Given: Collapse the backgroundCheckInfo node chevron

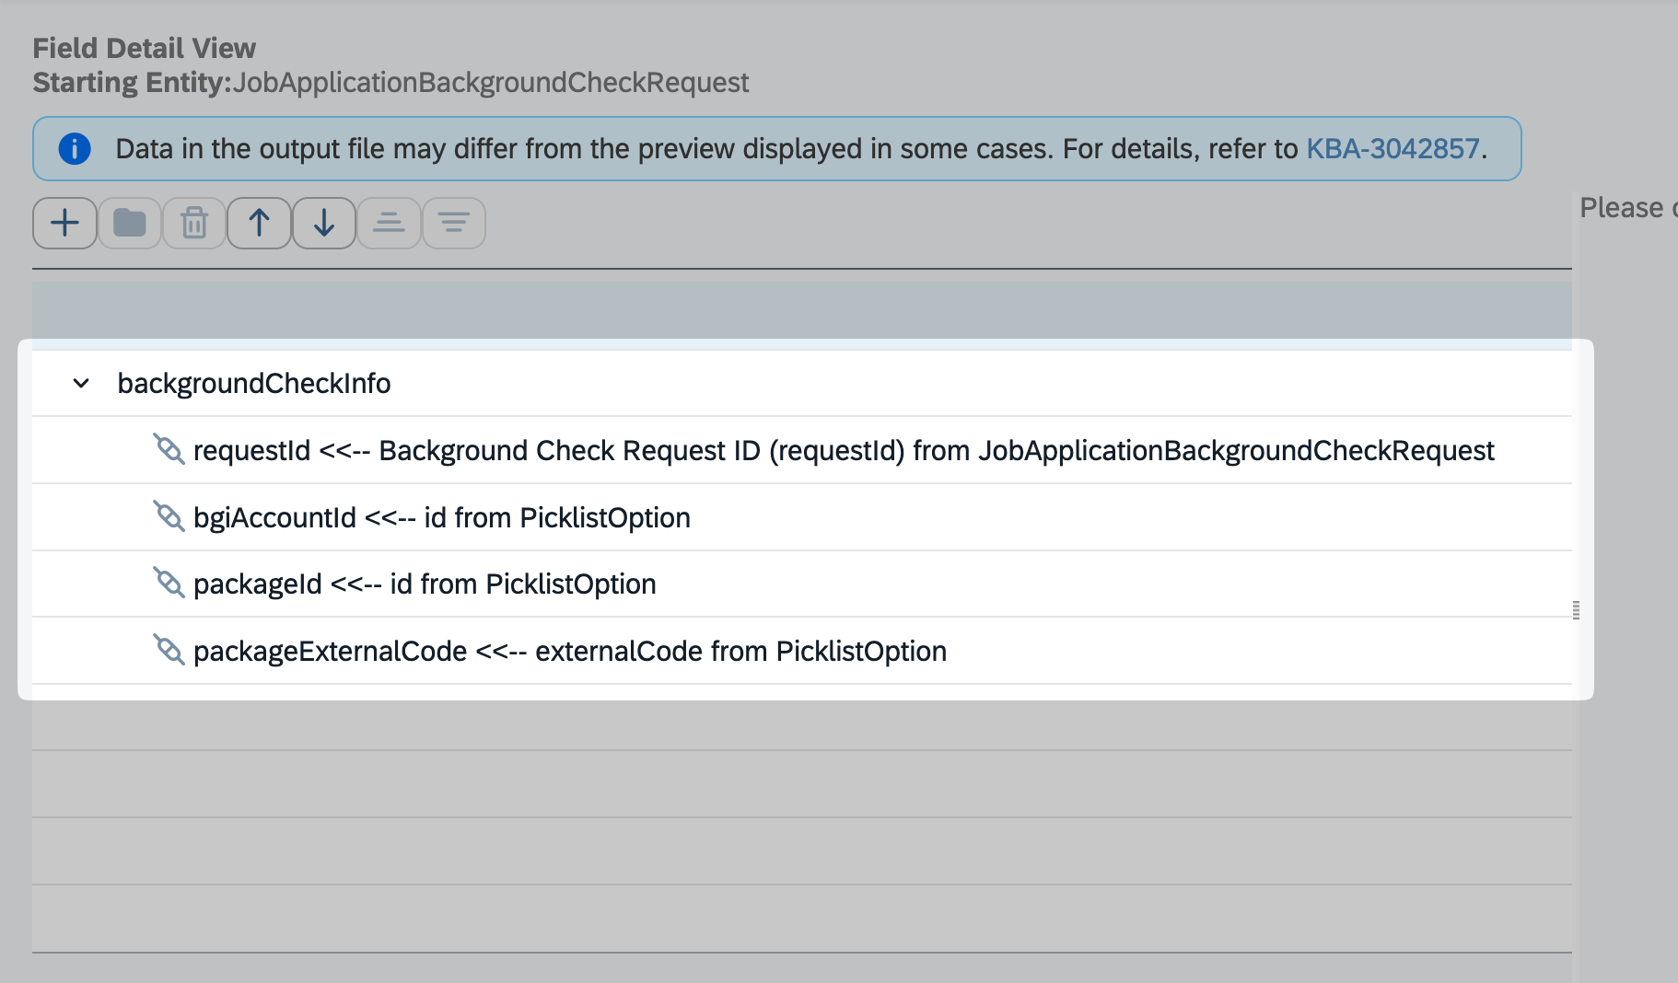Looking at the screenshot, I should [x=81, y=383].
